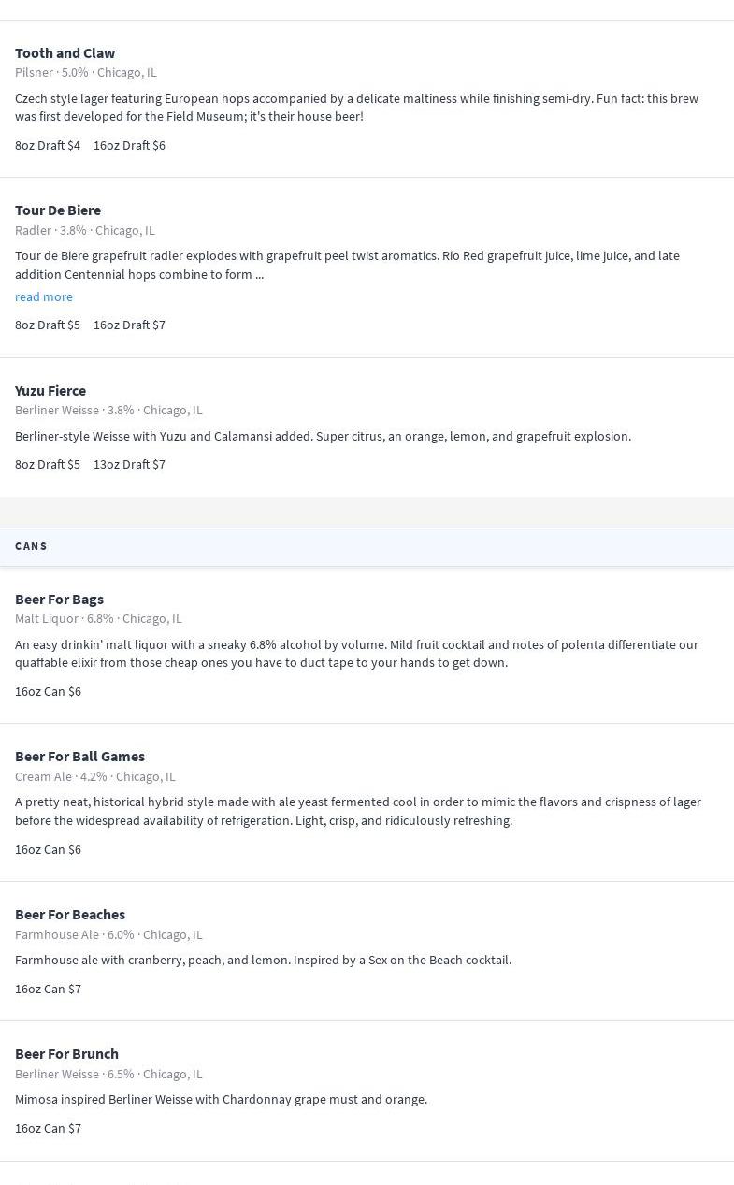Select Tour De Biere 16oz Draft $7
The width and height of the screenshot is (734, 1185).
pos(129,325)
